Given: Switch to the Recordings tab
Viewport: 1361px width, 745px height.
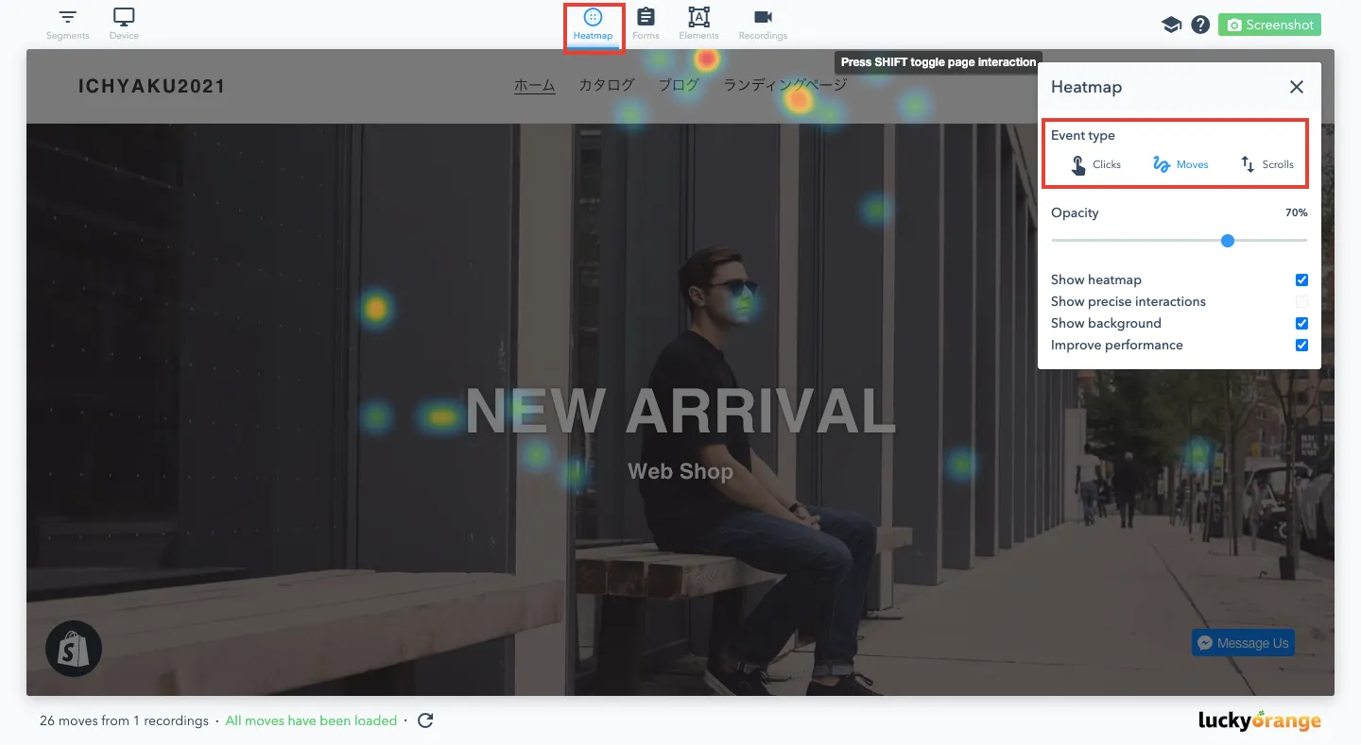Looking at the screenshot, I should click(763, 25).
